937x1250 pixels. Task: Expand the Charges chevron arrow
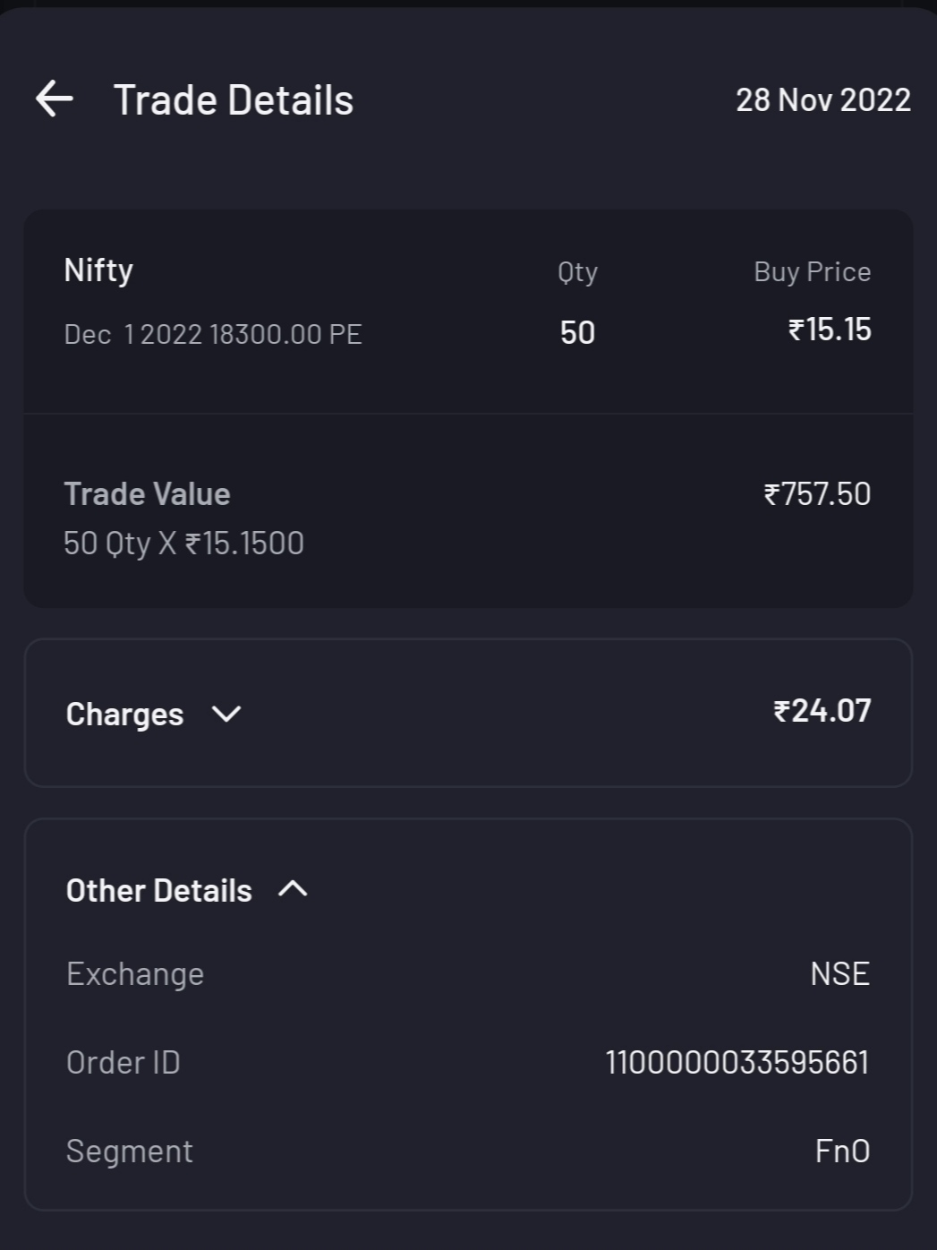(226, 714)
